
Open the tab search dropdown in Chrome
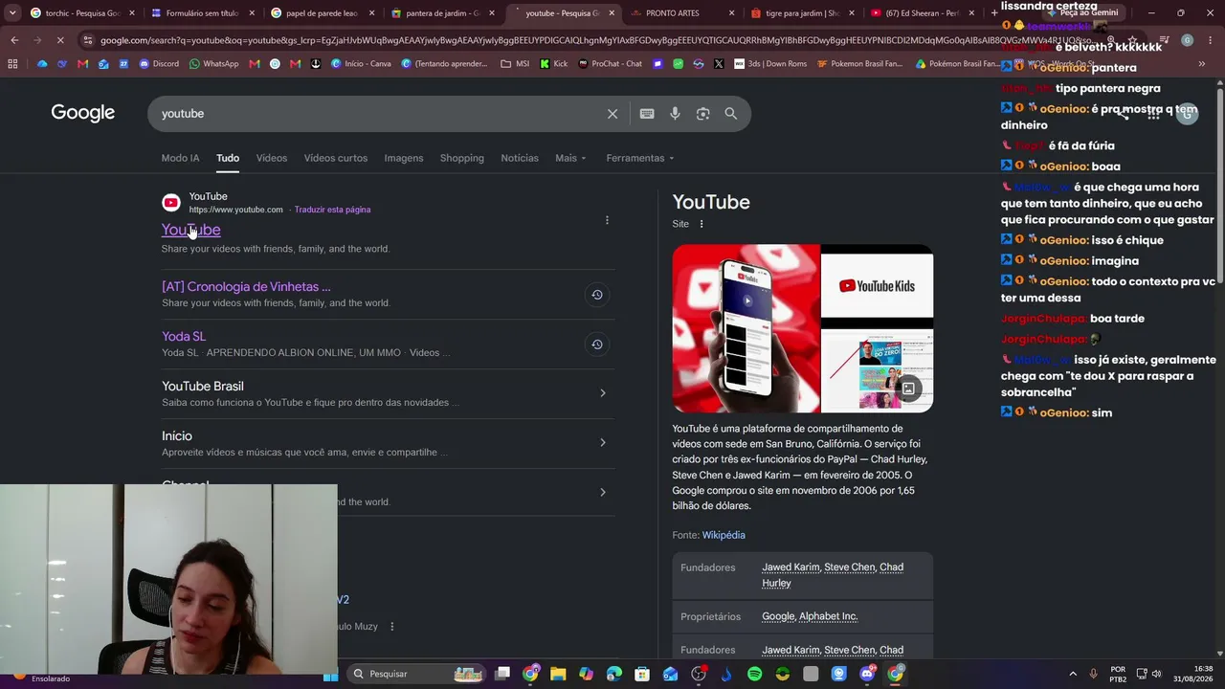[12, 13]
